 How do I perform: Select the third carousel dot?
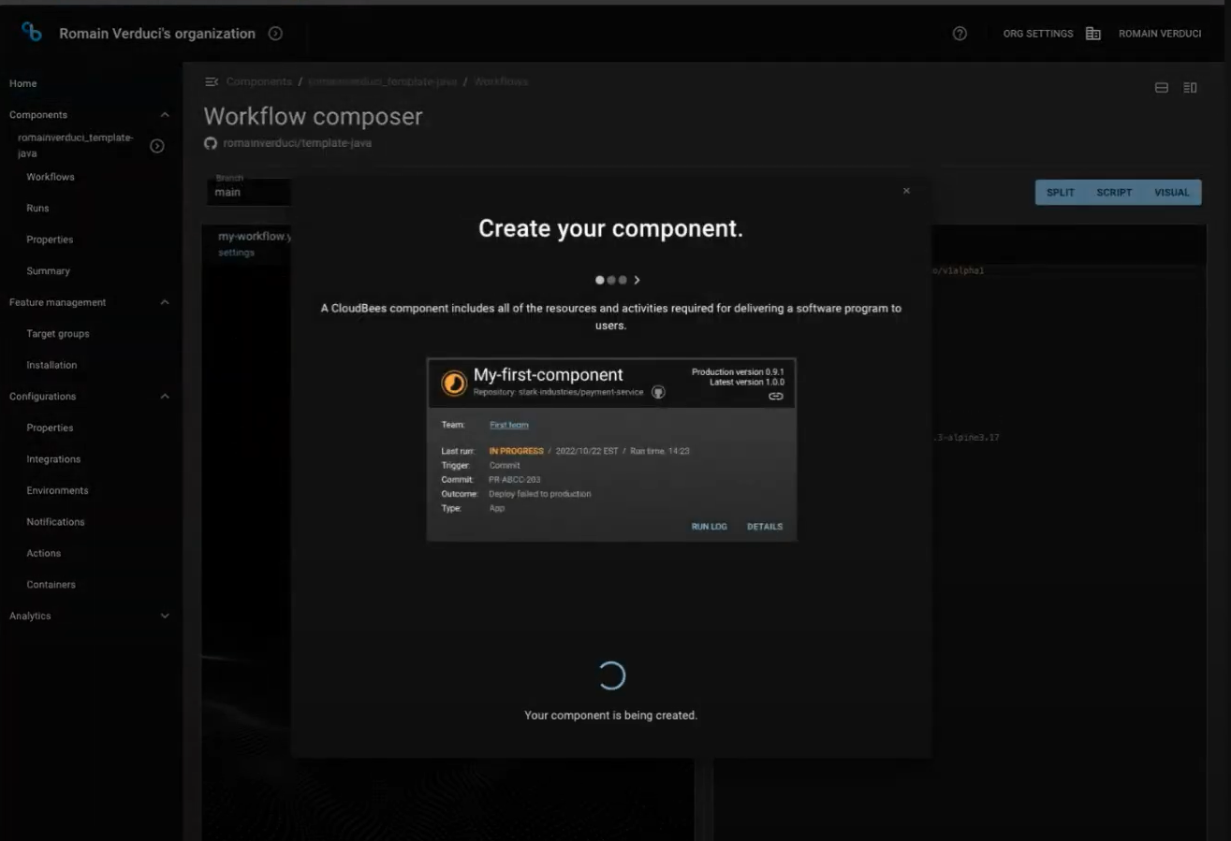pyautogui.click(x=623, y=280)
